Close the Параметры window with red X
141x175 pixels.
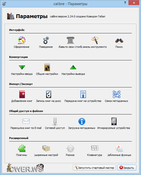[x=134, y=3]
